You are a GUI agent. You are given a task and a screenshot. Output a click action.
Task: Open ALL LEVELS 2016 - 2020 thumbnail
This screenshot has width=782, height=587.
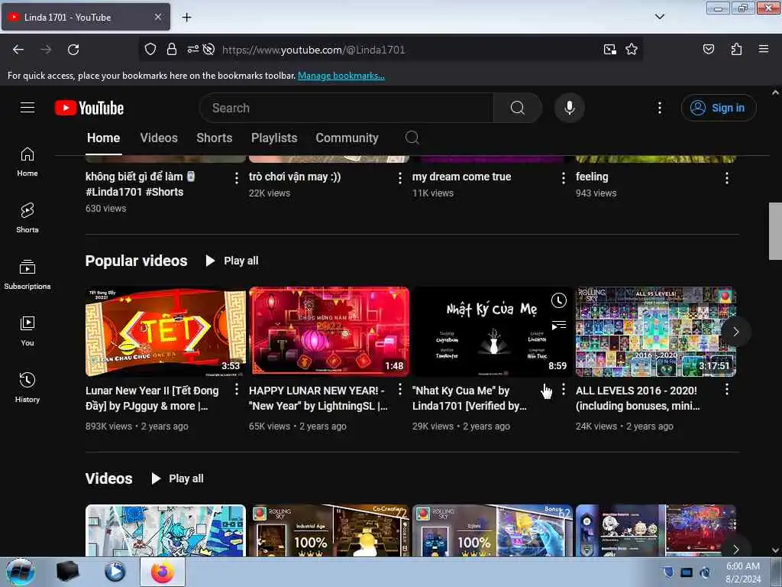click(x=656, y=332)
